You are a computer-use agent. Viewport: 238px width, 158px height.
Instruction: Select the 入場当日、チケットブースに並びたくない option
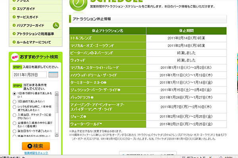[15, 115]
